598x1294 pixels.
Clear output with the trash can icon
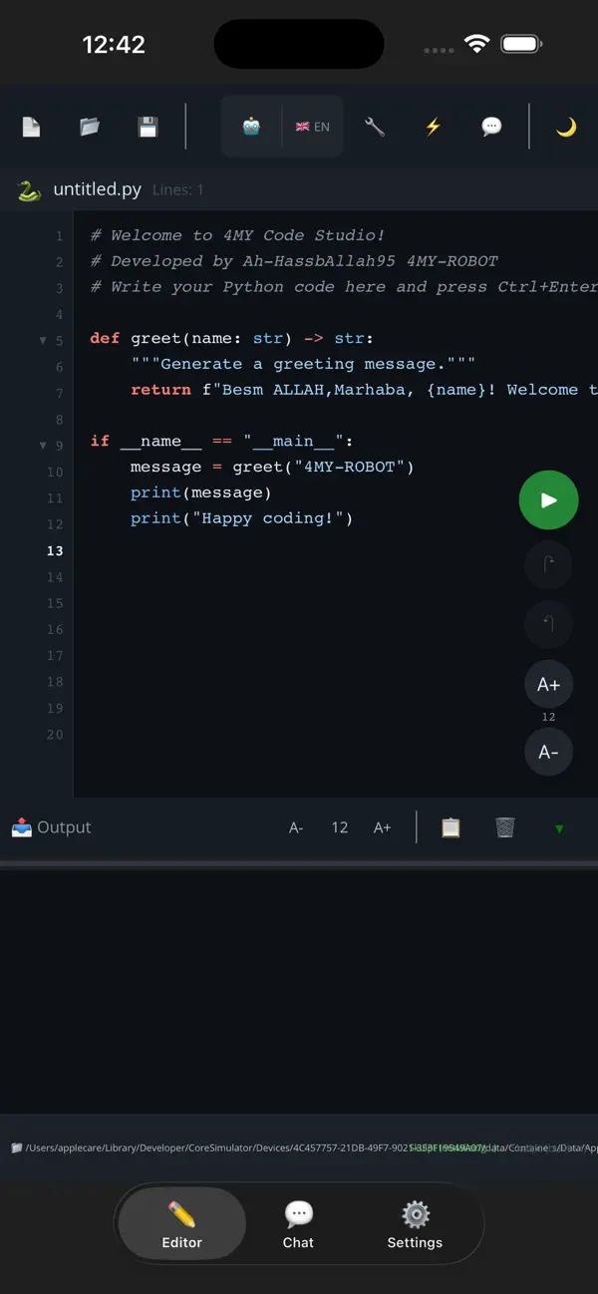pos(505,827)
